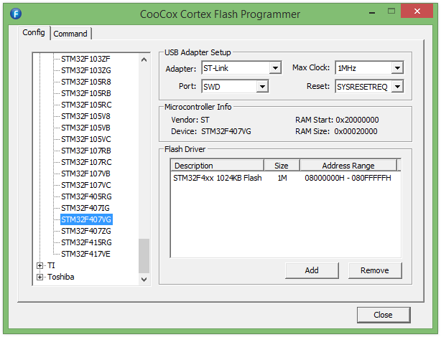
Task: Click the highlighted STM32F407VG device
Action: point(86,219)
